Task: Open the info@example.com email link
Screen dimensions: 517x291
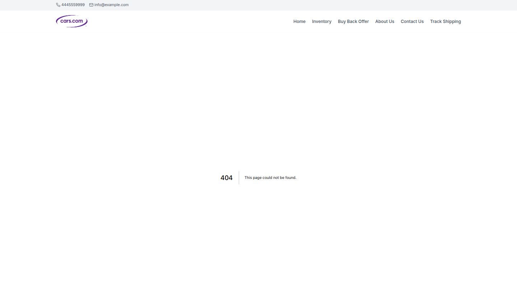Action: (111, 5)
